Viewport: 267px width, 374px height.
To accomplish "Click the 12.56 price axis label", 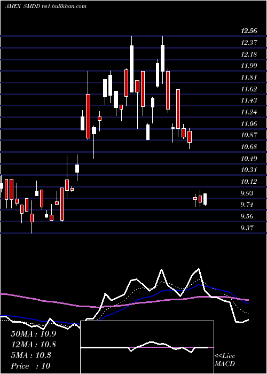I will click(249, 31).
